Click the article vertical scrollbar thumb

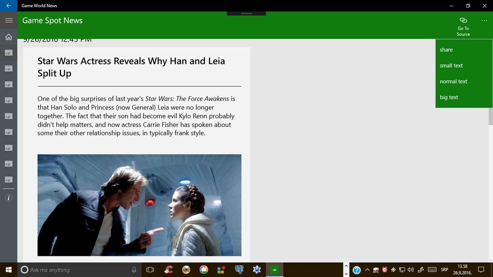tap(491, 116)
